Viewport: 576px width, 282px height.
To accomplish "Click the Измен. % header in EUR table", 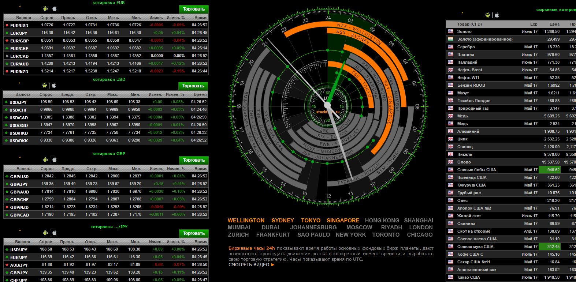I will click(x=176, y=18).
